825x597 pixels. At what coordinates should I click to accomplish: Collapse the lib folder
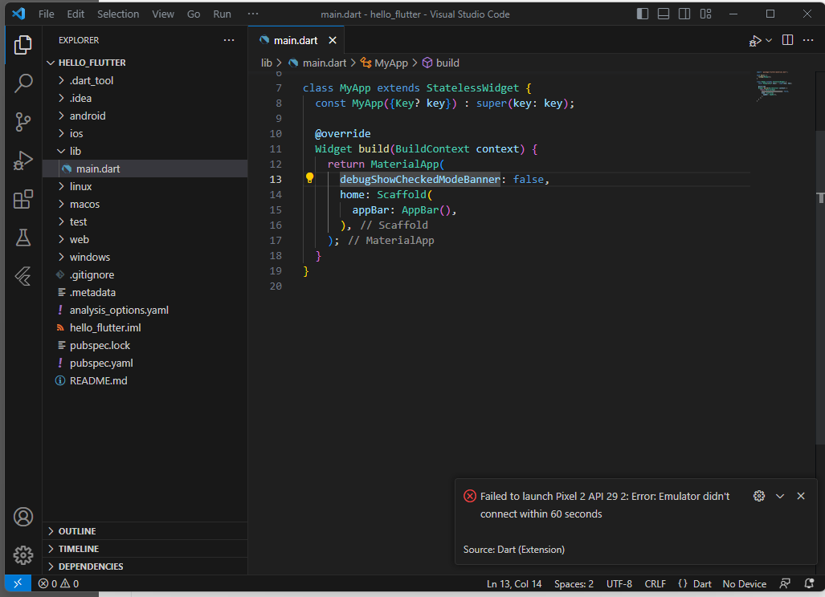pos(145,152)
